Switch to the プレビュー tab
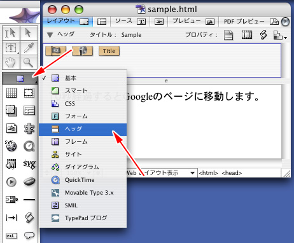Screen dimensions: 294x243 tap(193, 22)
